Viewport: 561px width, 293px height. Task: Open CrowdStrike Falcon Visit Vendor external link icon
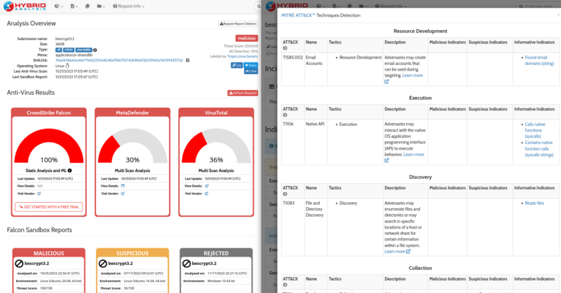(x=39, y=194)
